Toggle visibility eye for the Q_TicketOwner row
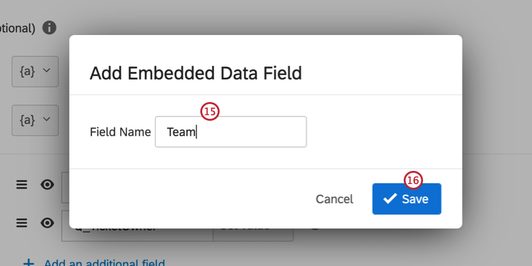The image size is (532, 266). pyautogui.click(x=47, y=222)
